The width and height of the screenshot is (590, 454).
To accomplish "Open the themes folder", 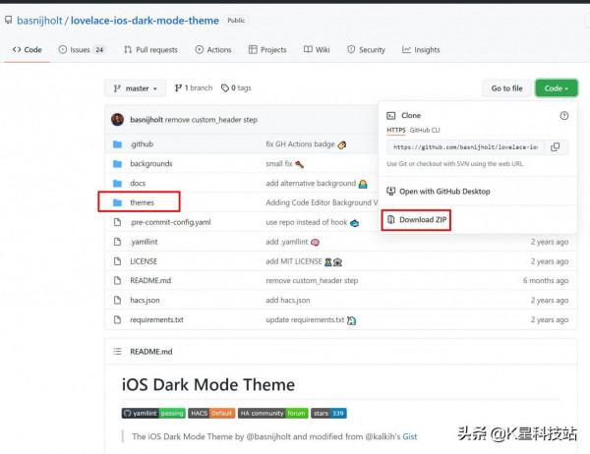I will [x=142, y=202].
